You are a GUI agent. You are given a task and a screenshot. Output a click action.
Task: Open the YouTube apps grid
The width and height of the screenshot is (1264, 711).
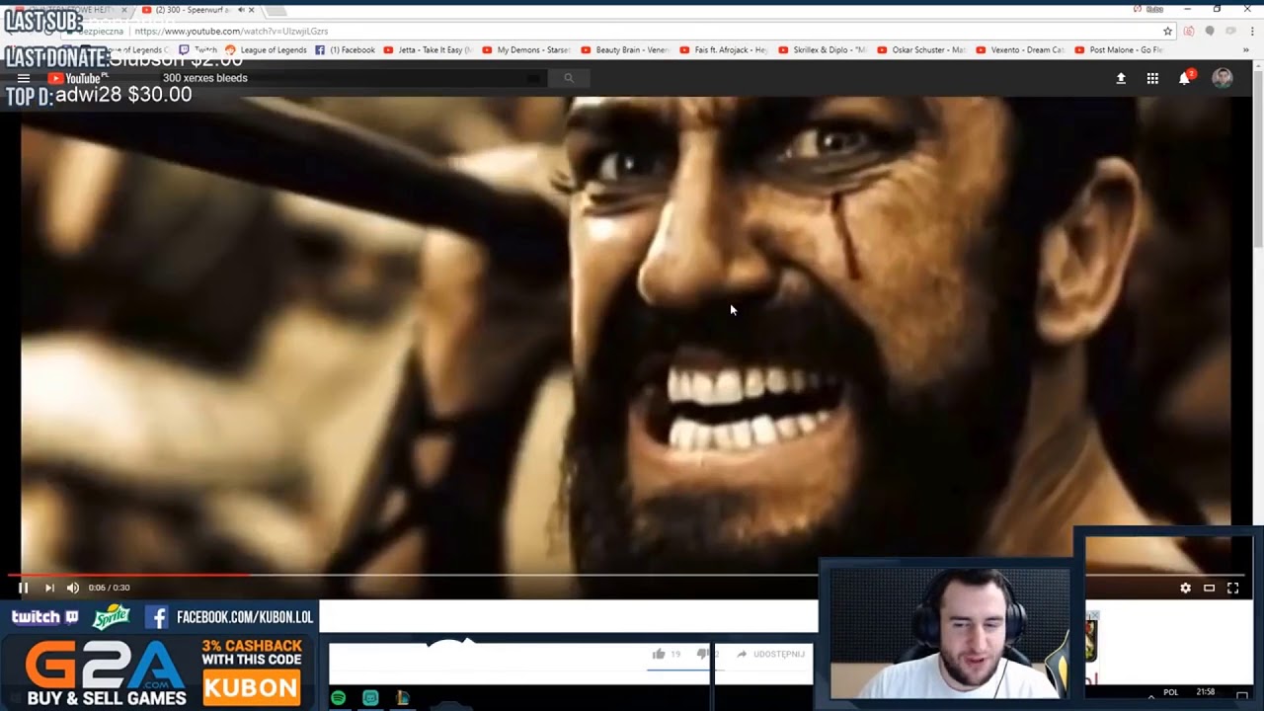tap(1152, 78)
